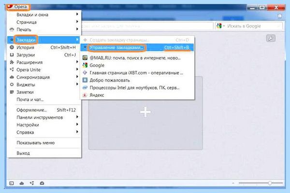Expand arrow next to Расширения

(77, 62)
